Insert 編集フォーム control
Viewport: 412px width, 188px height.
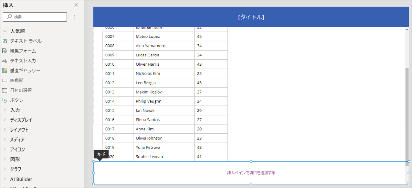click(23, 51)
